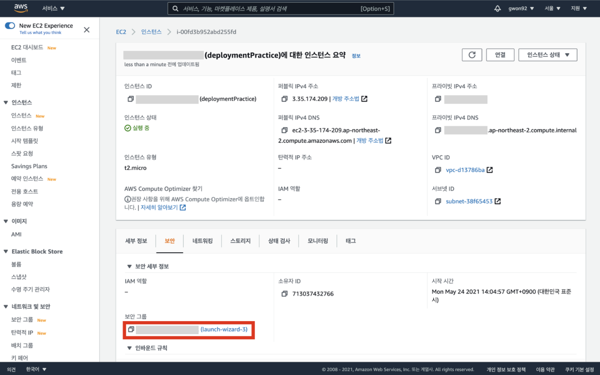Collapse the 네트워크 및 보안 sidebar section
The height and width of the screenshot is (375, 600).
pyautogui.click(x=6, y=307)
